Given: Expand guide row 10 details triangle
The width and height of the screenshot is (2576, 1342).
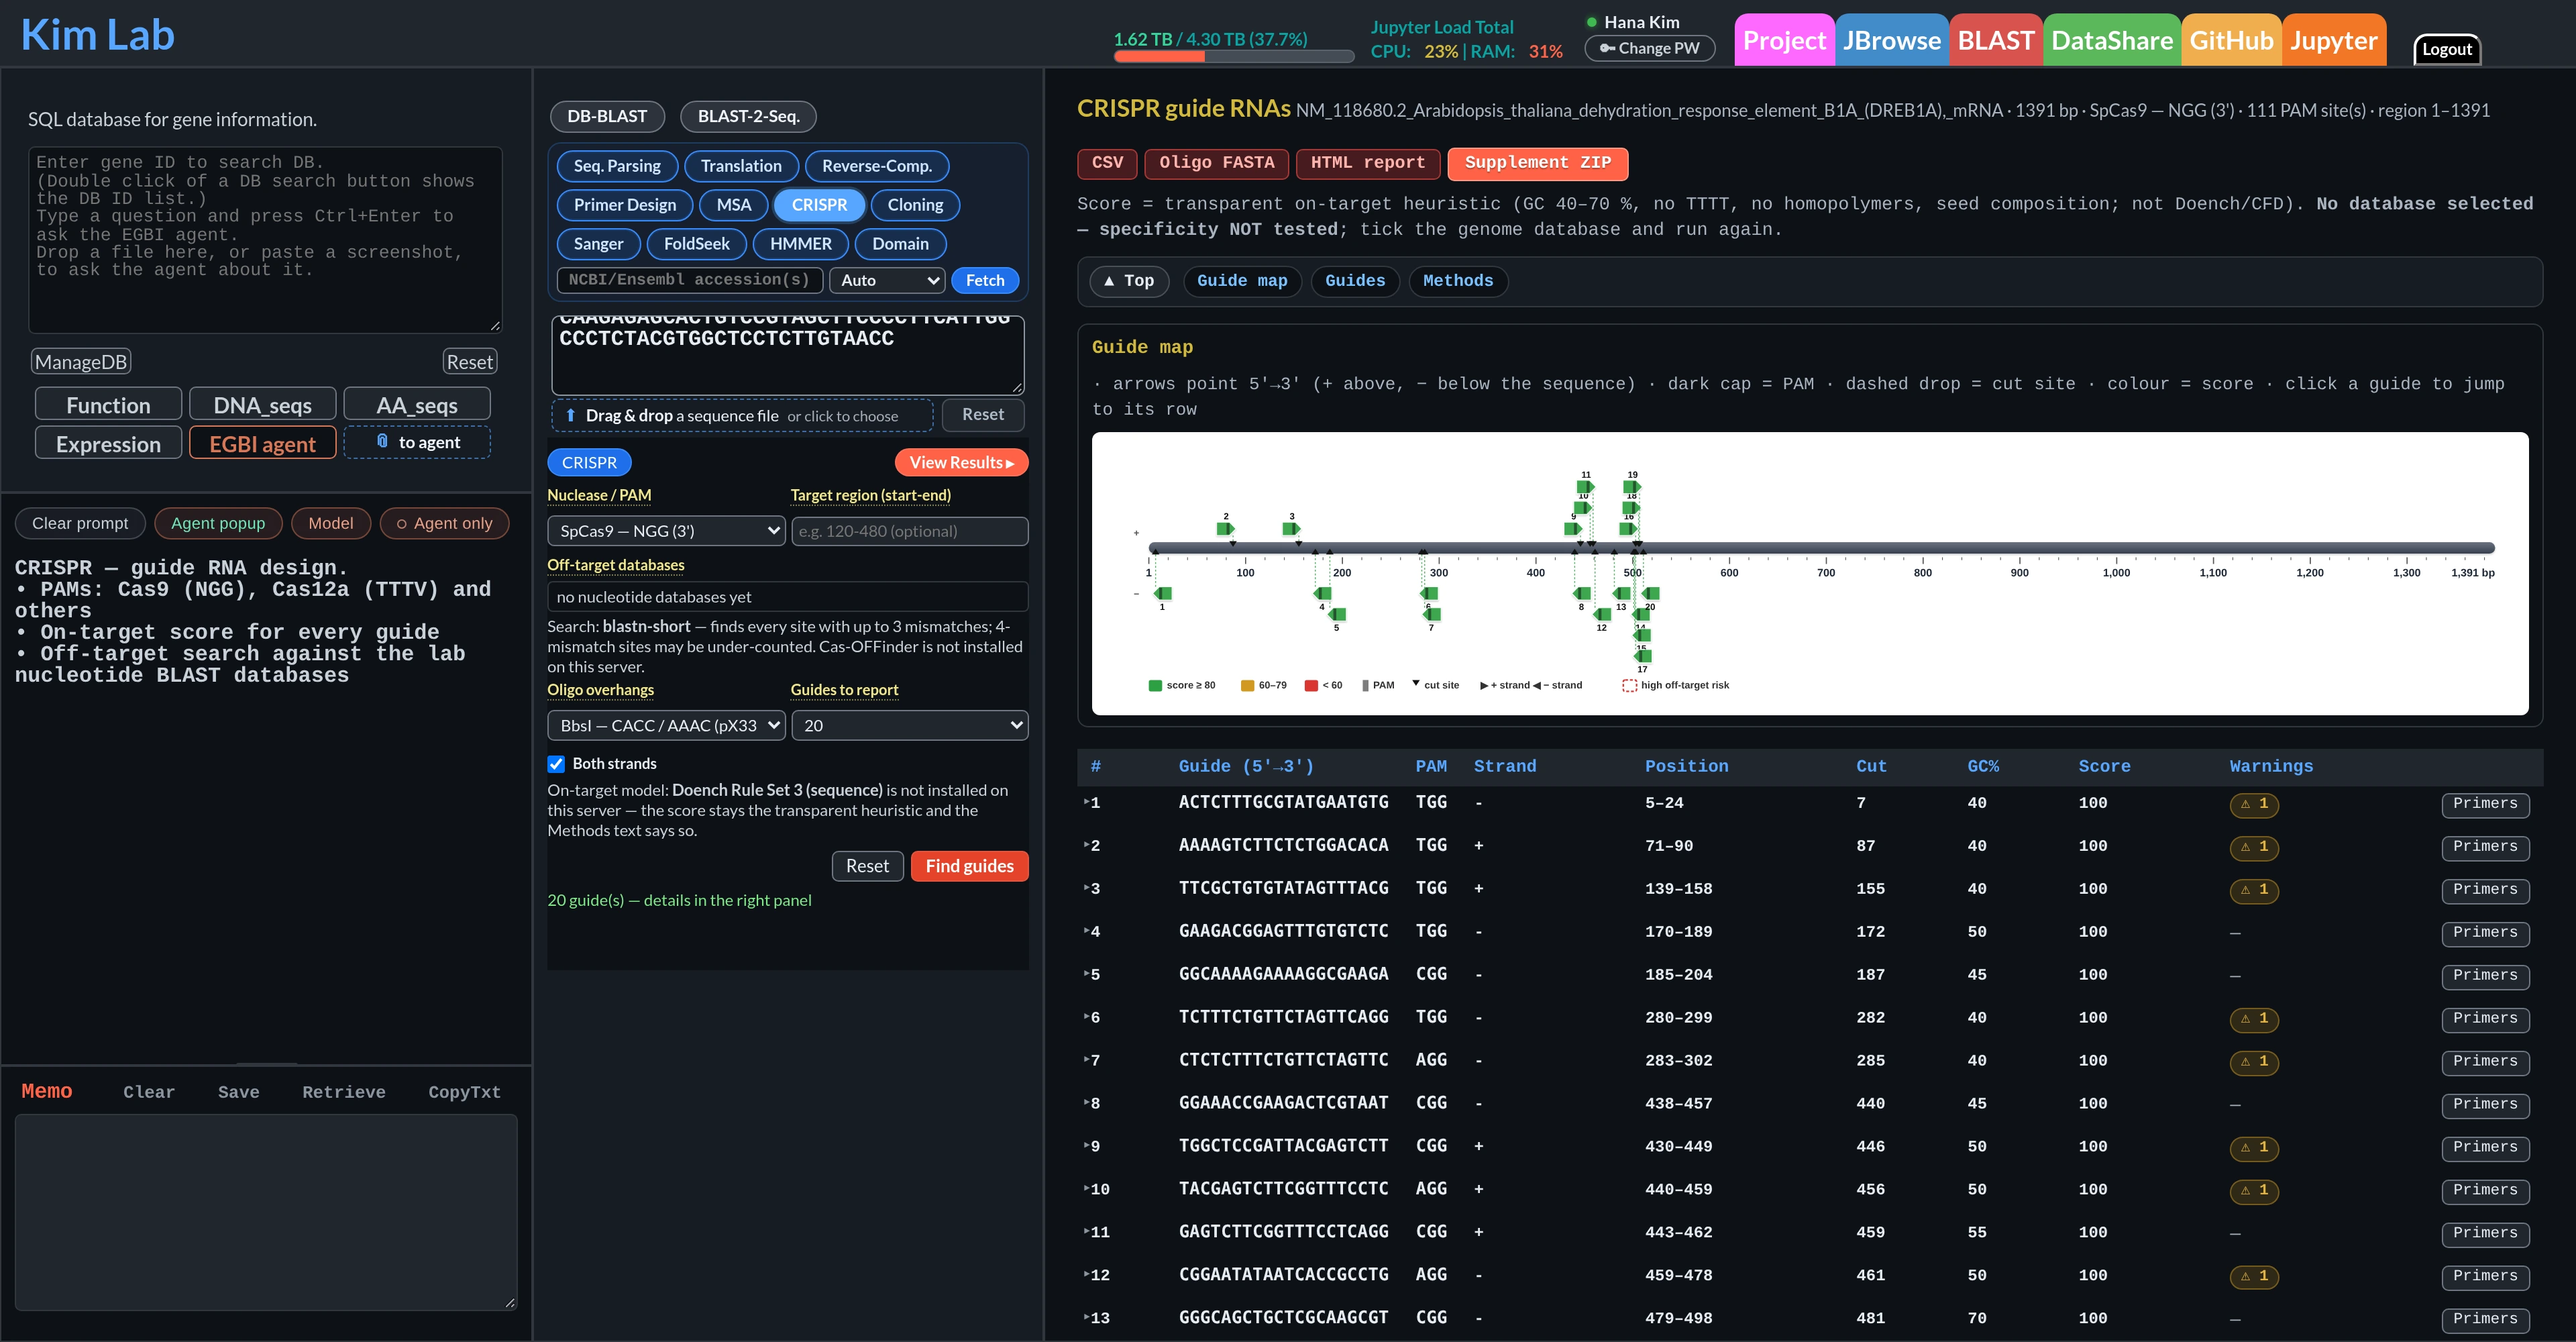Looking at the screenshot, I should [1087, 1188].
